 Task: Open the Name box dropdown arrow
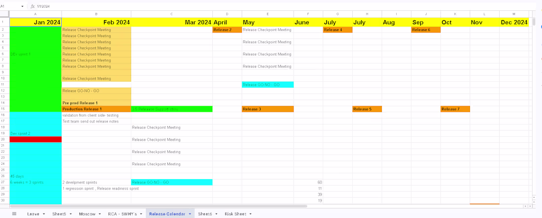click(x=23, y=6)
